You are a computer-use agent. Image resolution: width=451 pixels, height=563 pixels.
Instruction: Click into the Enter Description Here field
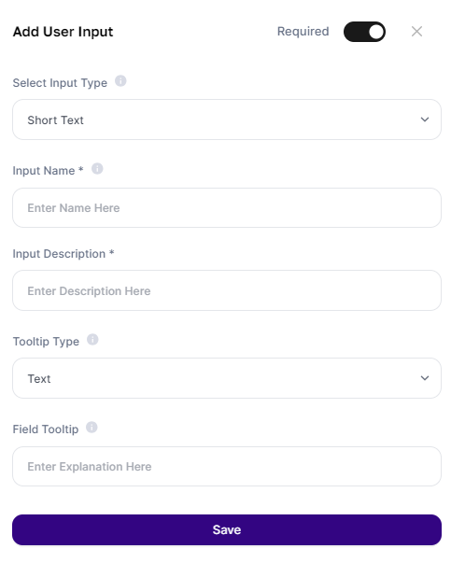click(x=227, y=290)
